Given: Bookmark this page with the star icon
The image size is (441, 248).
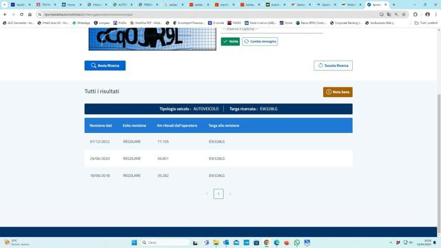Looking at the screenshot, I should point(404,14).
